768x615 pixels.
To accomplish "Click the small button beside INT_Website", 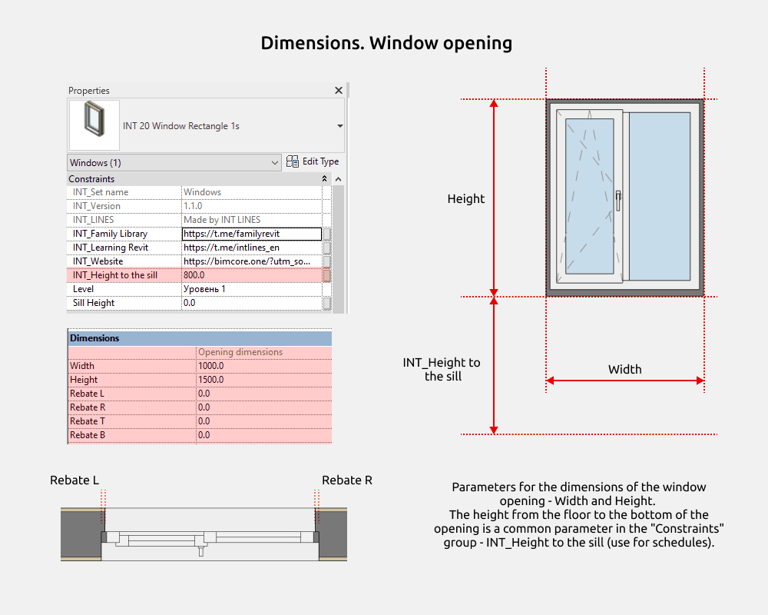I will [x=326, y=262].
